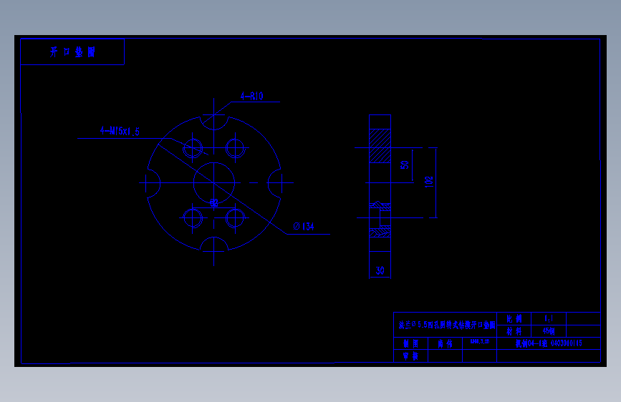Image resolution: width=621 pixels, height=402 pixels.
Task: Pick the 50 dimension in section view
Action: point(405,165)
